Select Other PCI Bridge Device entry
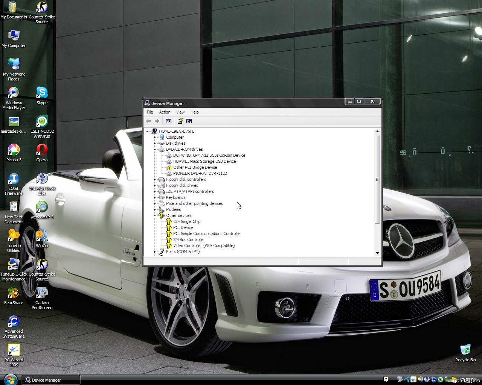 click(195, 167)
